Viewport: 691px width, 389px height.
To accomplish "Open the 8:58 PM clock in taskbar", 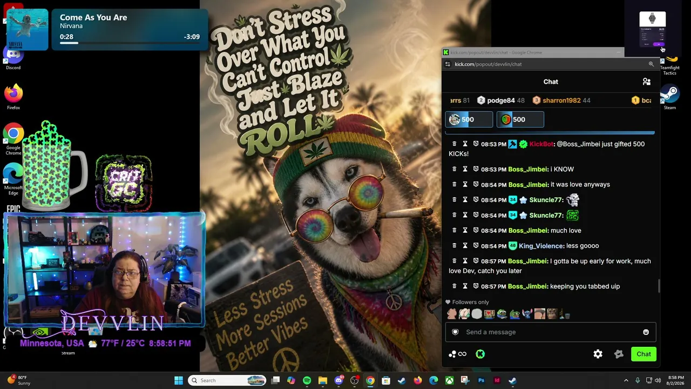I will tap(676, 380).
